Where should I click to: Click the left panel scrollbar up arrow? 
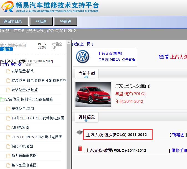69,42
